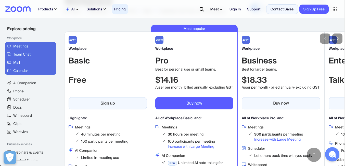Click the Workvivo icon in sidebar
This screenshot has width=345, height=166.
[x=9, y=132]
